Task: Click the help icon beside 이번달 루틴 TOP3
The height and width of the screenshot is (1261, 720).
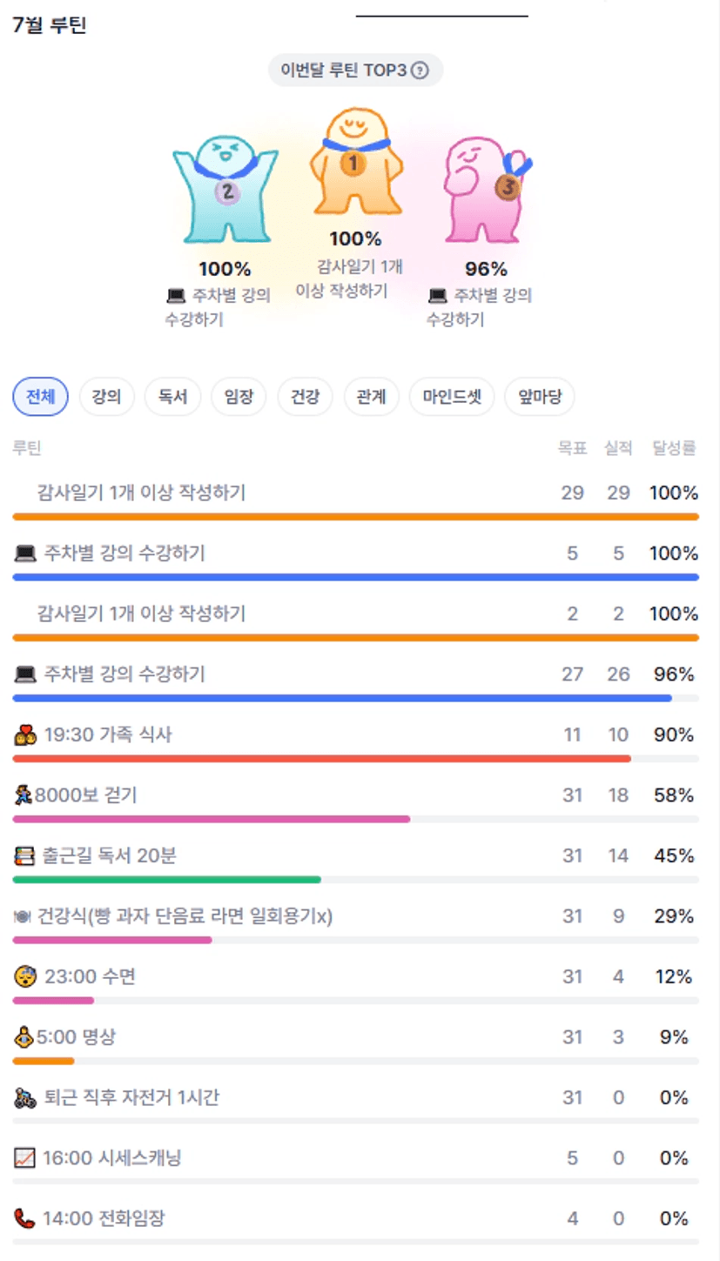Action: [420, 70]
